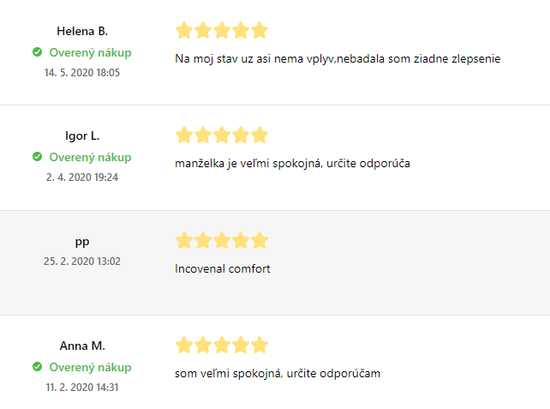The image size is (550, 409).
Task: Click the verified checkmark icon under Anna M.
Action: click(37, 366)
